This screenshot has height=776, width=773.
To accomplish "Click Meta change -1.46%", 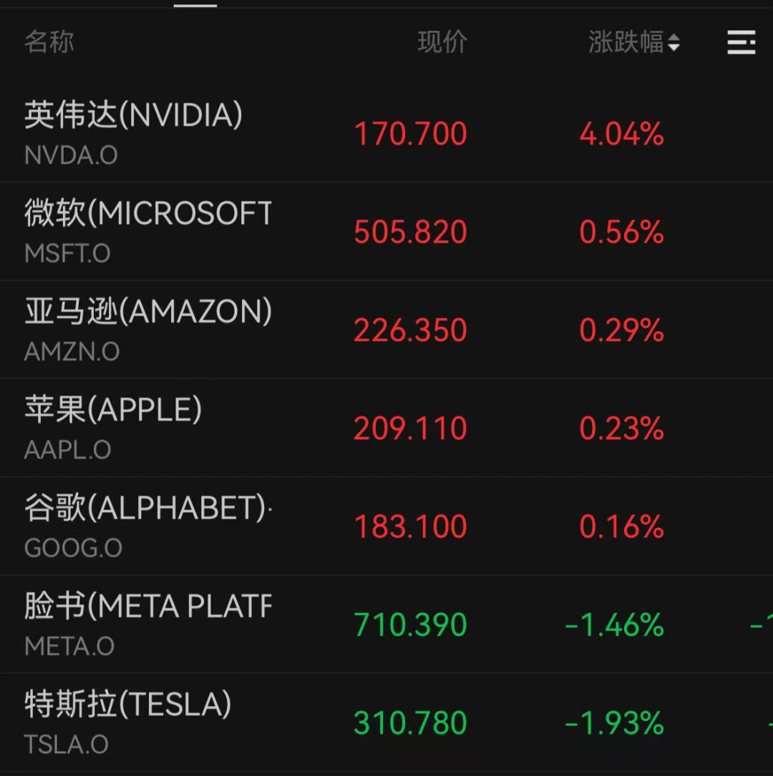I will (614, 625).
